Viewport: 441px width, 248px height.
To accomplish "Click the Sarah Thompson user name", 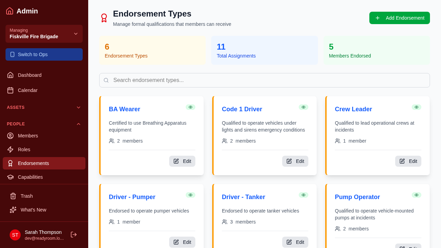I will [43, 232].
